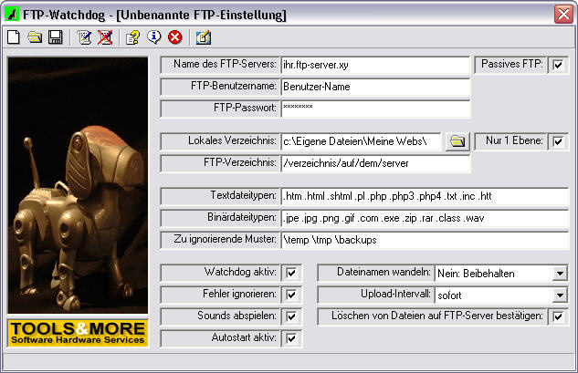Click the 'Binärdateitypen:' label
The height and width of the screenshot is (373, 578).
(x=241, y=217)
